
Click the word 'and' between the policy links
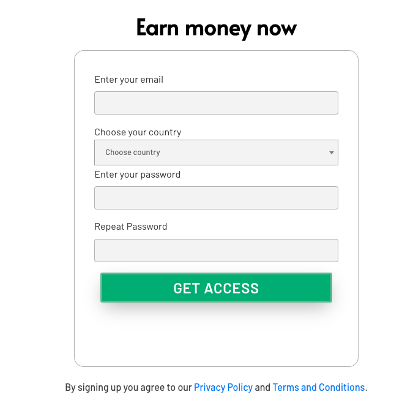click(x=262, y=387)
